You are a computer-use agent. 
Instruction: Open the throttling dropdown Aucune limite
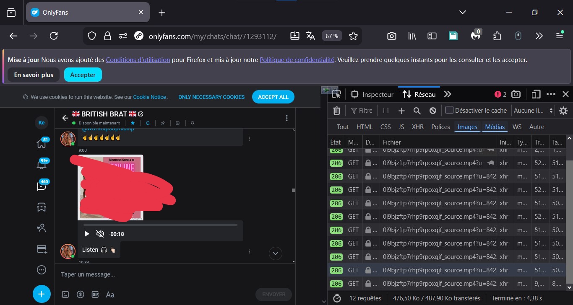point(533,111)
